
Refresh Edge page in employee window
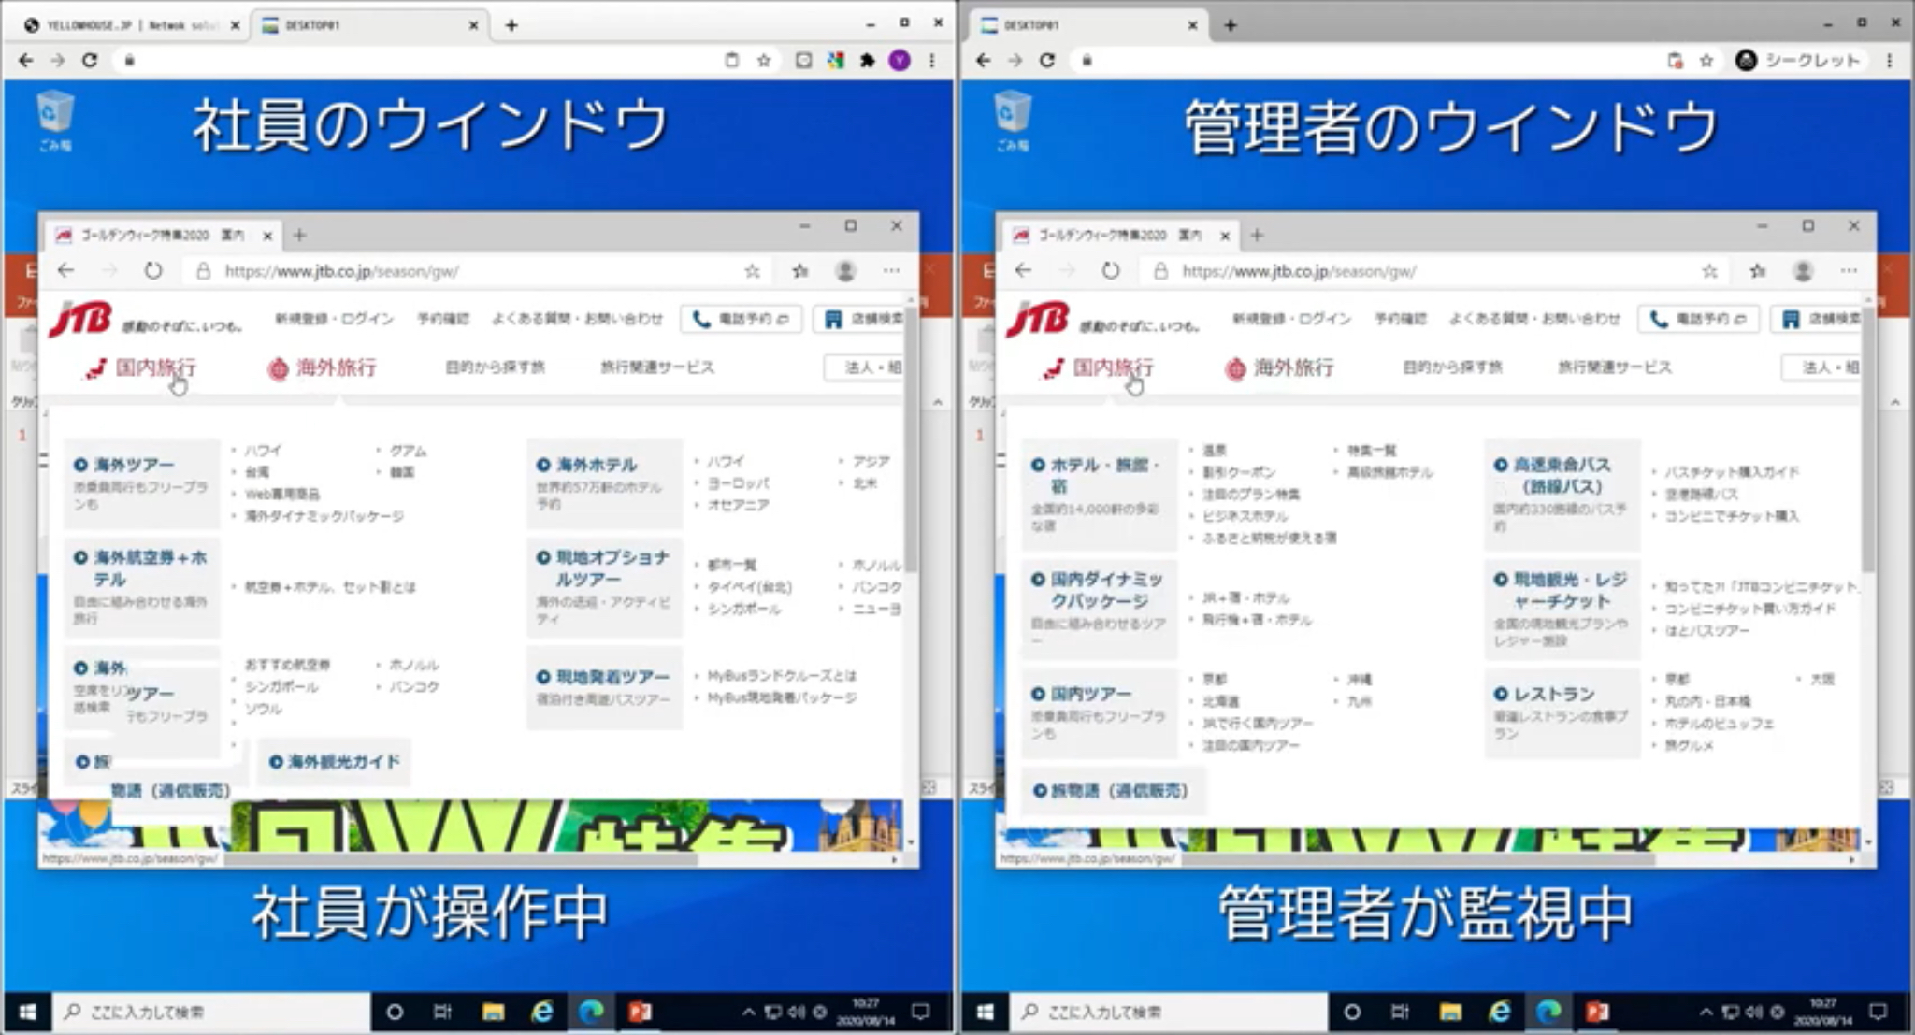[x=153, y=271]
